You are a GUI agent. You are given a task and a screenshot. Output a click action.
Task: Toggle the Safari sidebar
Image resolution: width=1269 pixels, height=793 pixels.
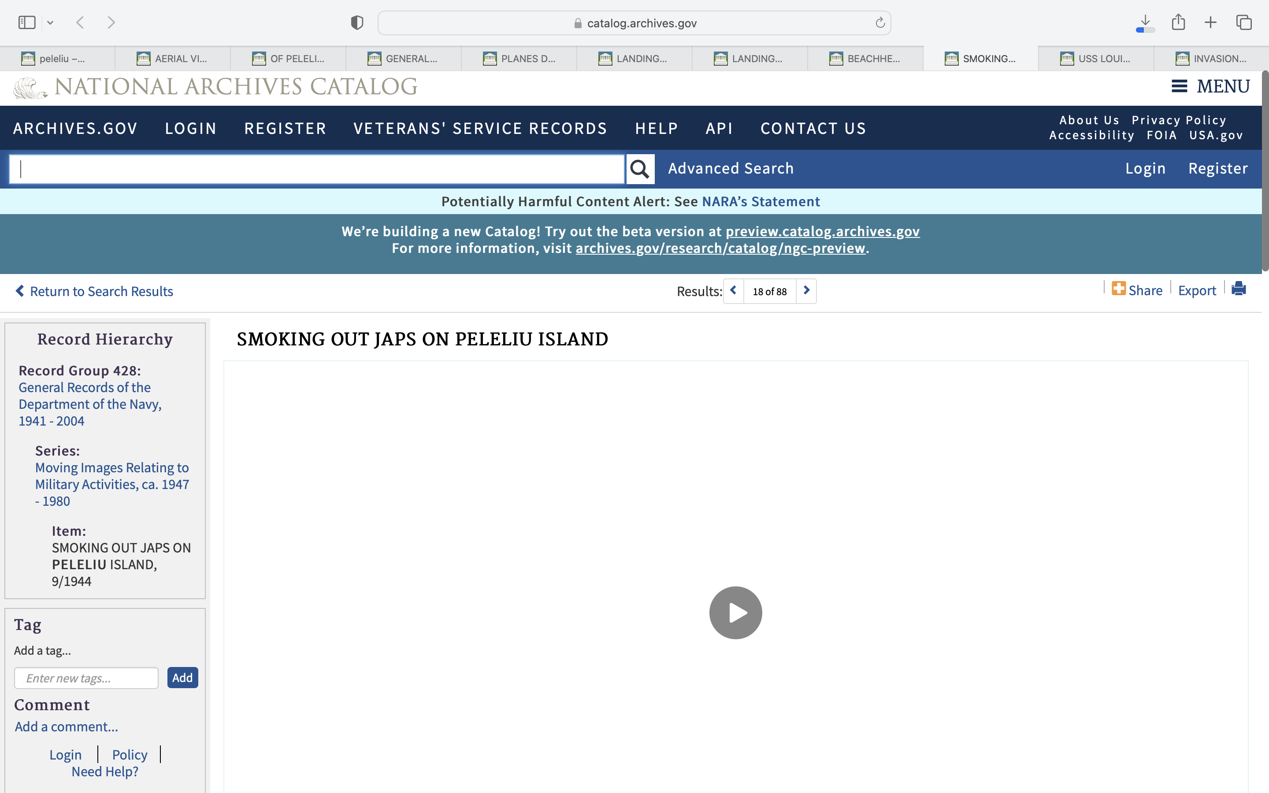[x=27, y=22]
